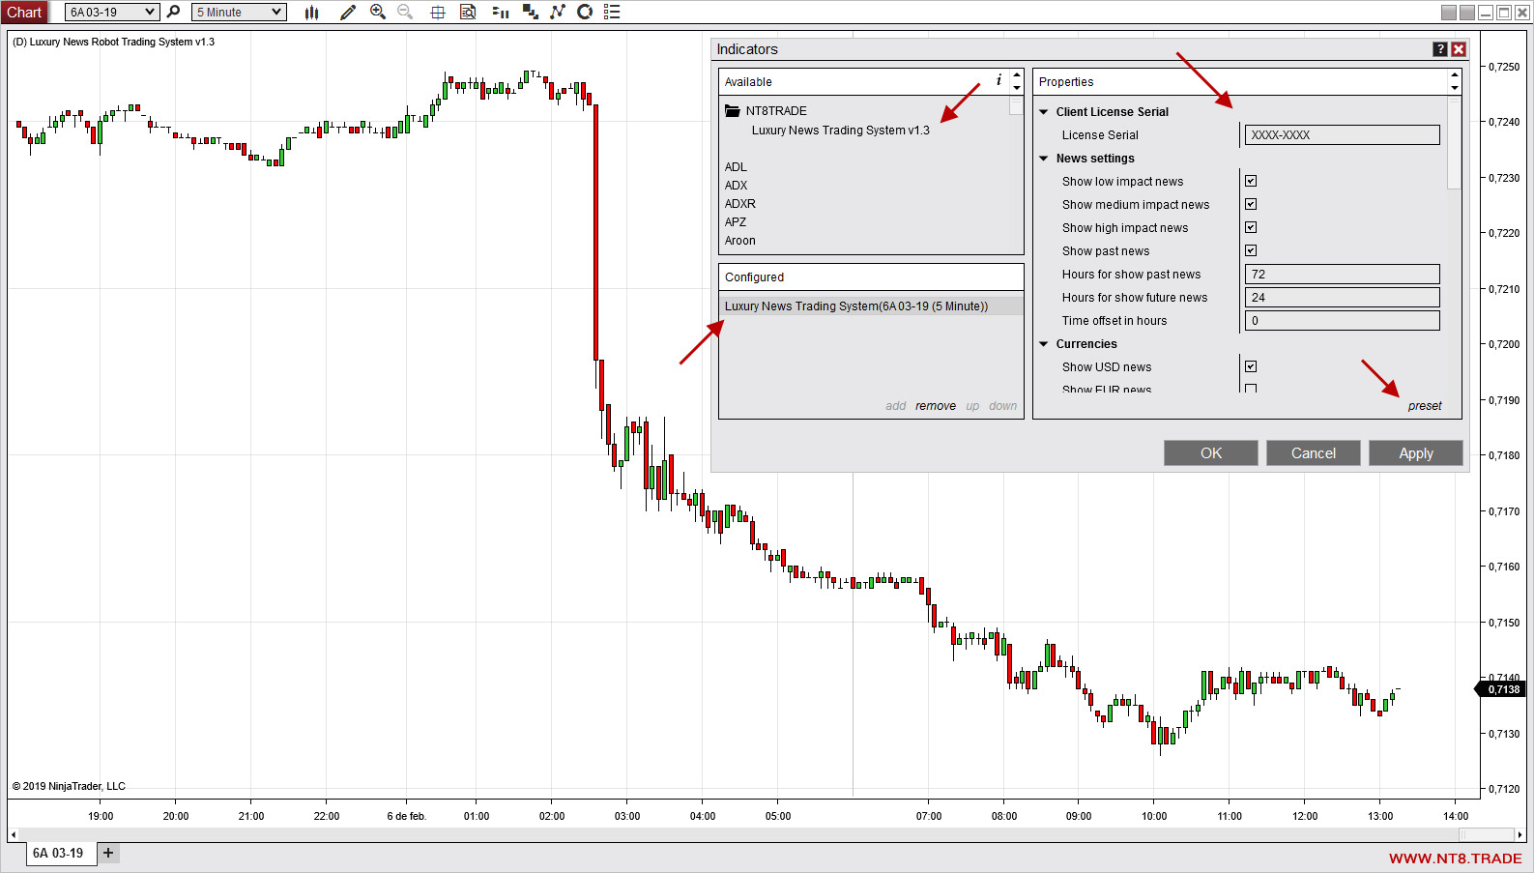Click Apply in Indicators dialog

tap(1416, 453)
